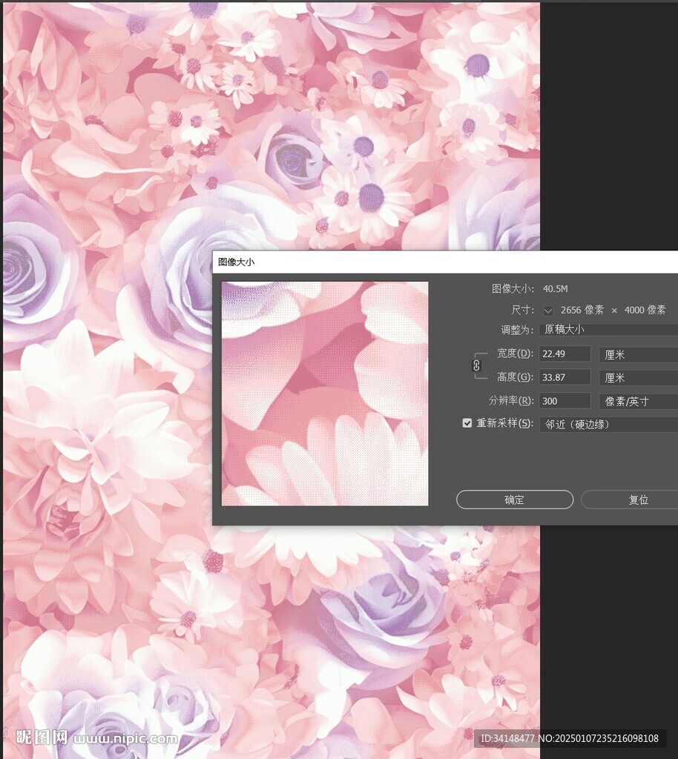
Task: Uncheck the 重新采样 resample checkbox
Action: pyautogui.click(x=467, y=423)
